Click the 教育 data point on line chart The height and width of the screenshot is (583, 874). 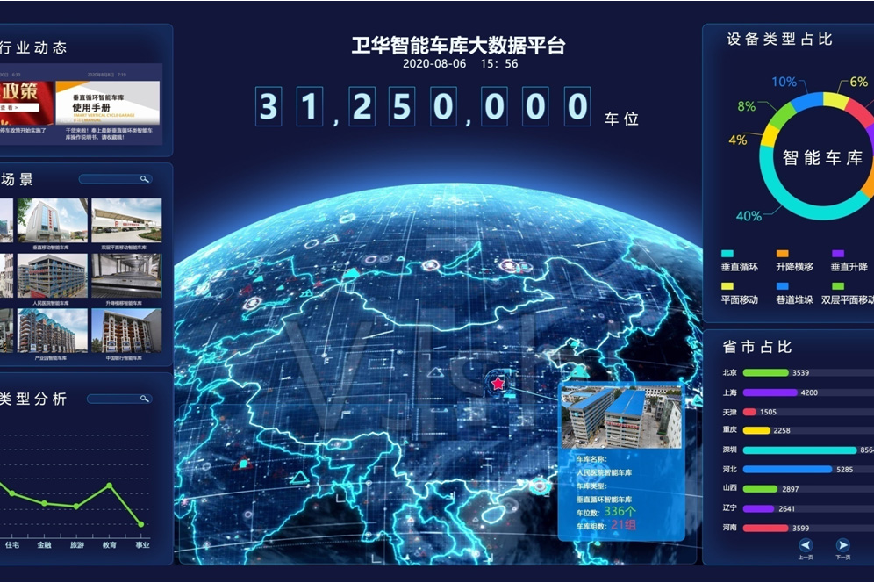coord(109,486)
